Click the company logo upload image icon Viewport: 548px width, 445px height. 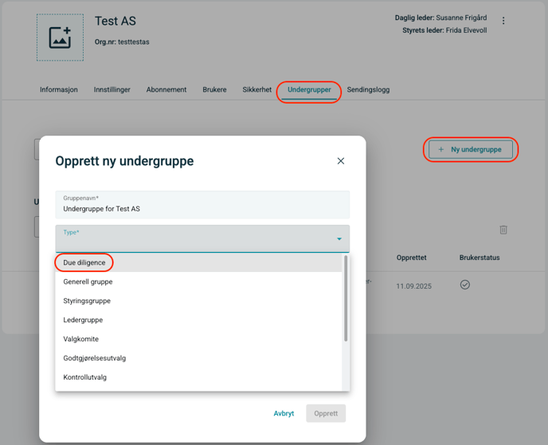tap(60, 37)
